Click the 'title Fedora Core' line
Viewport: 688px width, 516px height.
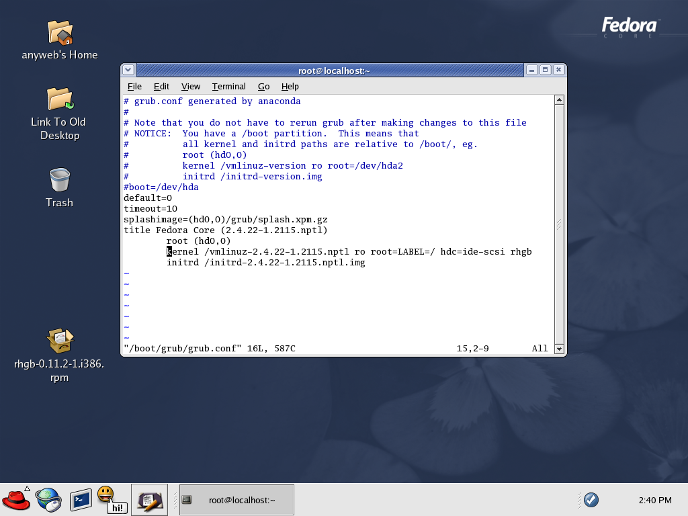click(226, 230)
